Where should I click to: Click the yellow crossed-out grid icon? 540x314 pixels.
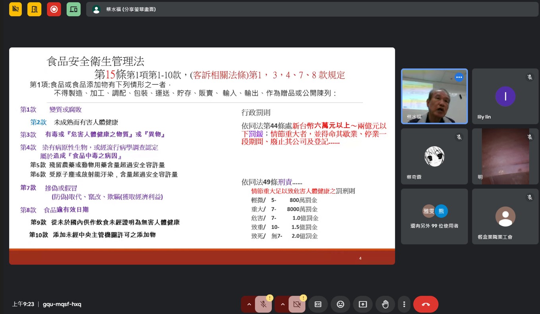point(15,9)
